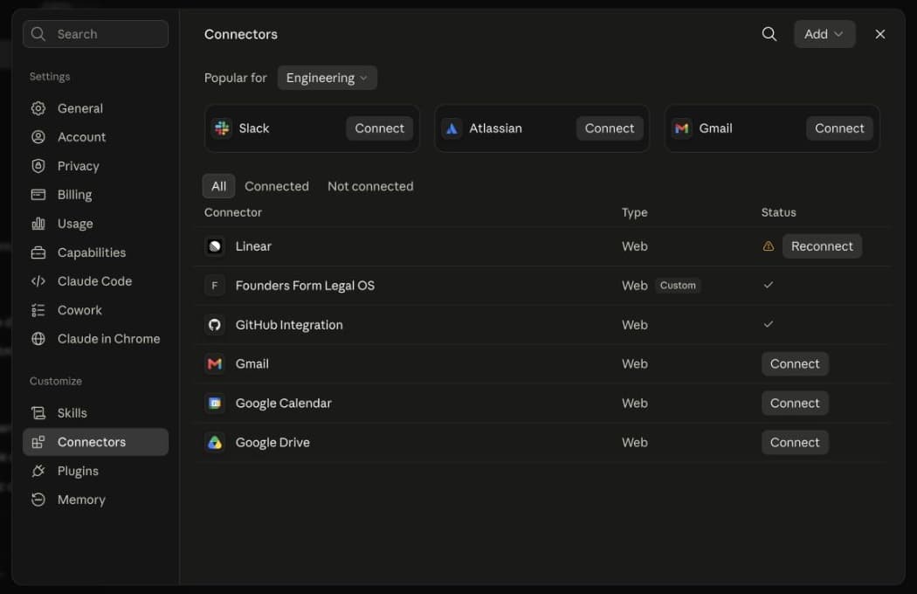Open the Engineering popular-for dropdown
Viewport: 917px width, 594px height.
[x=327, y=78]
